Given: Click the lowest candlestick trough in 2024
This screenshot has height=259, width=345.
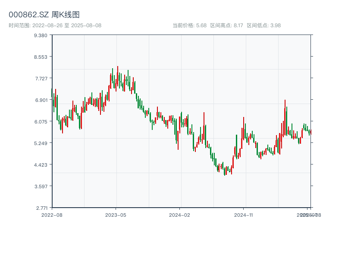Looking at the screenshot, I should [224, 172].
